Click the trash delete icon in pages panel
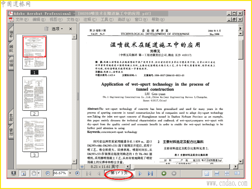 tap(46, 29)
